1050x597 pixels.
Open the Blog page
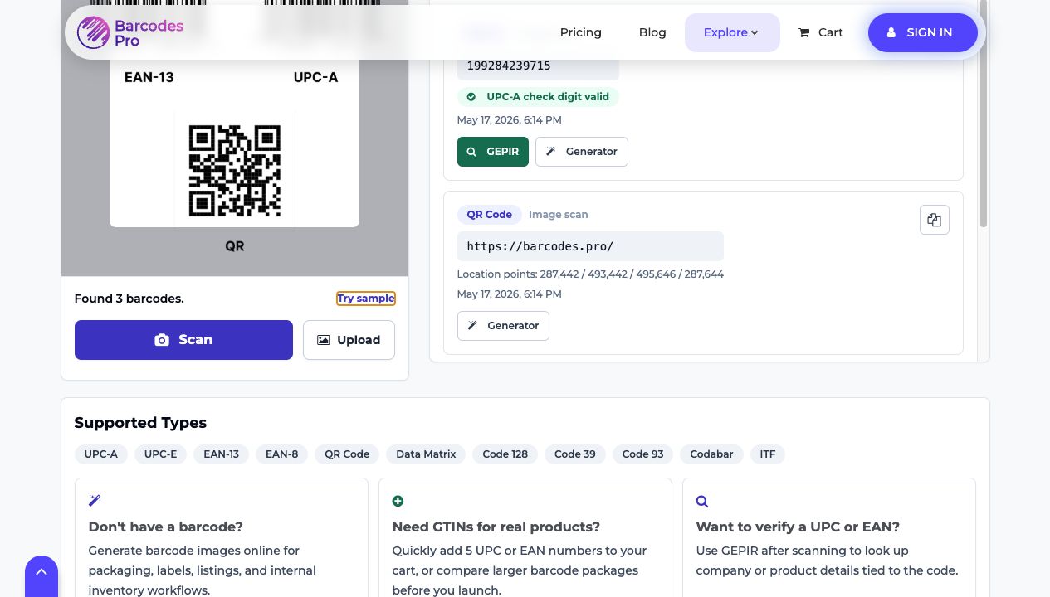click(x=652, y=32)
